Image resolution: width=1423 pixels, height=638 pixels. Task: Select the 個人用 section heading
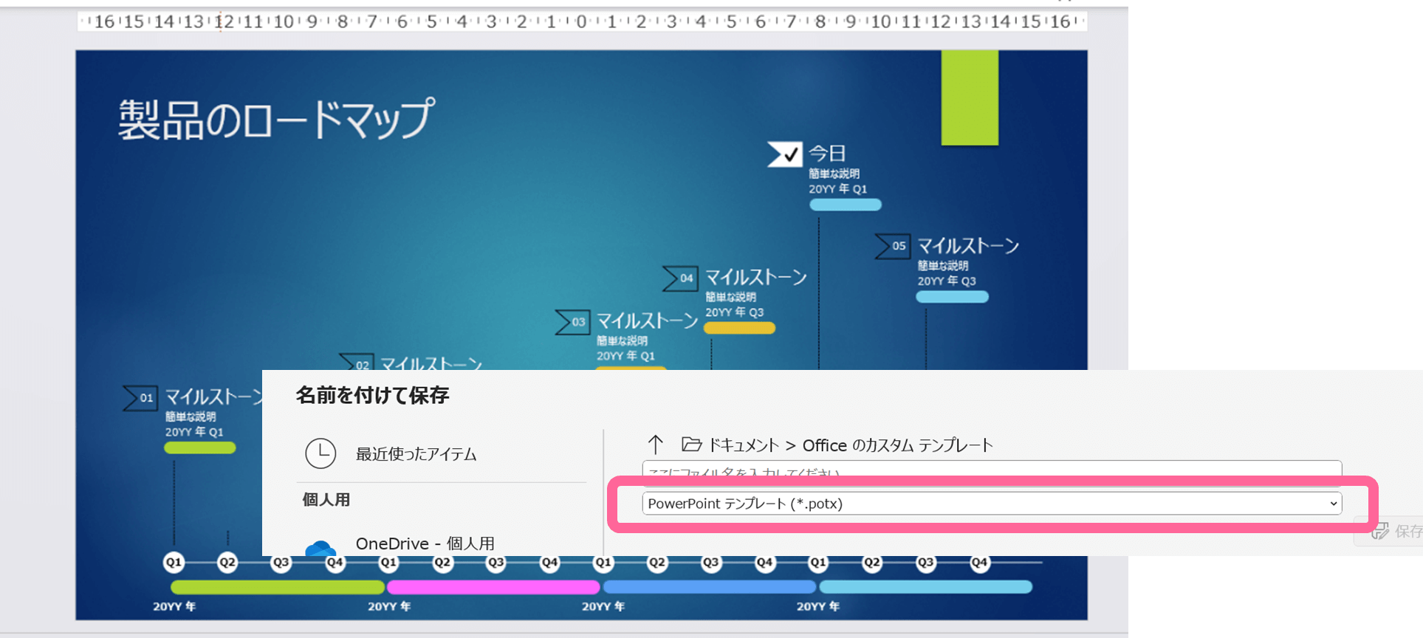coord(326,500)
